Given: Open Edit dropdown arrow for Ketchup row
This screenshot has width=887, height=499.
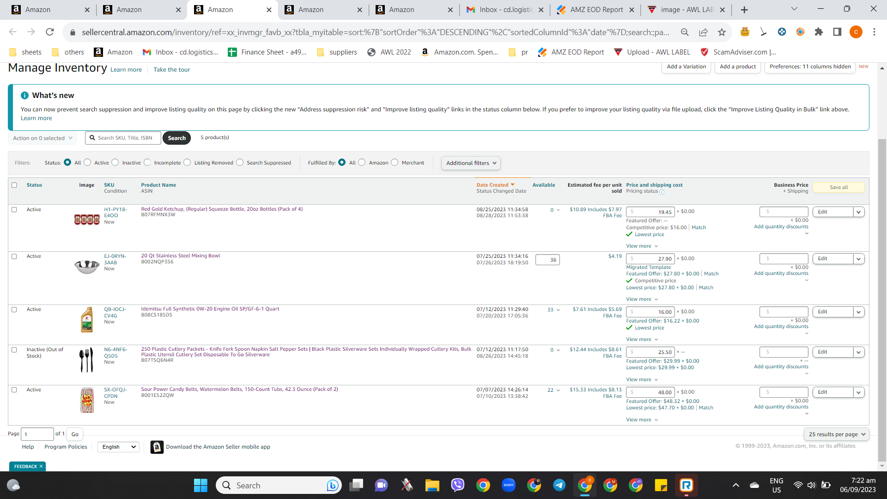Looking at the screenshot, I should pos(859,212).
